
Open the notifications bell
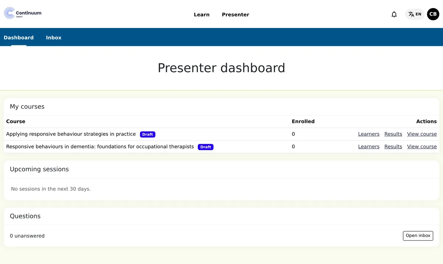[x=394, y=14]
